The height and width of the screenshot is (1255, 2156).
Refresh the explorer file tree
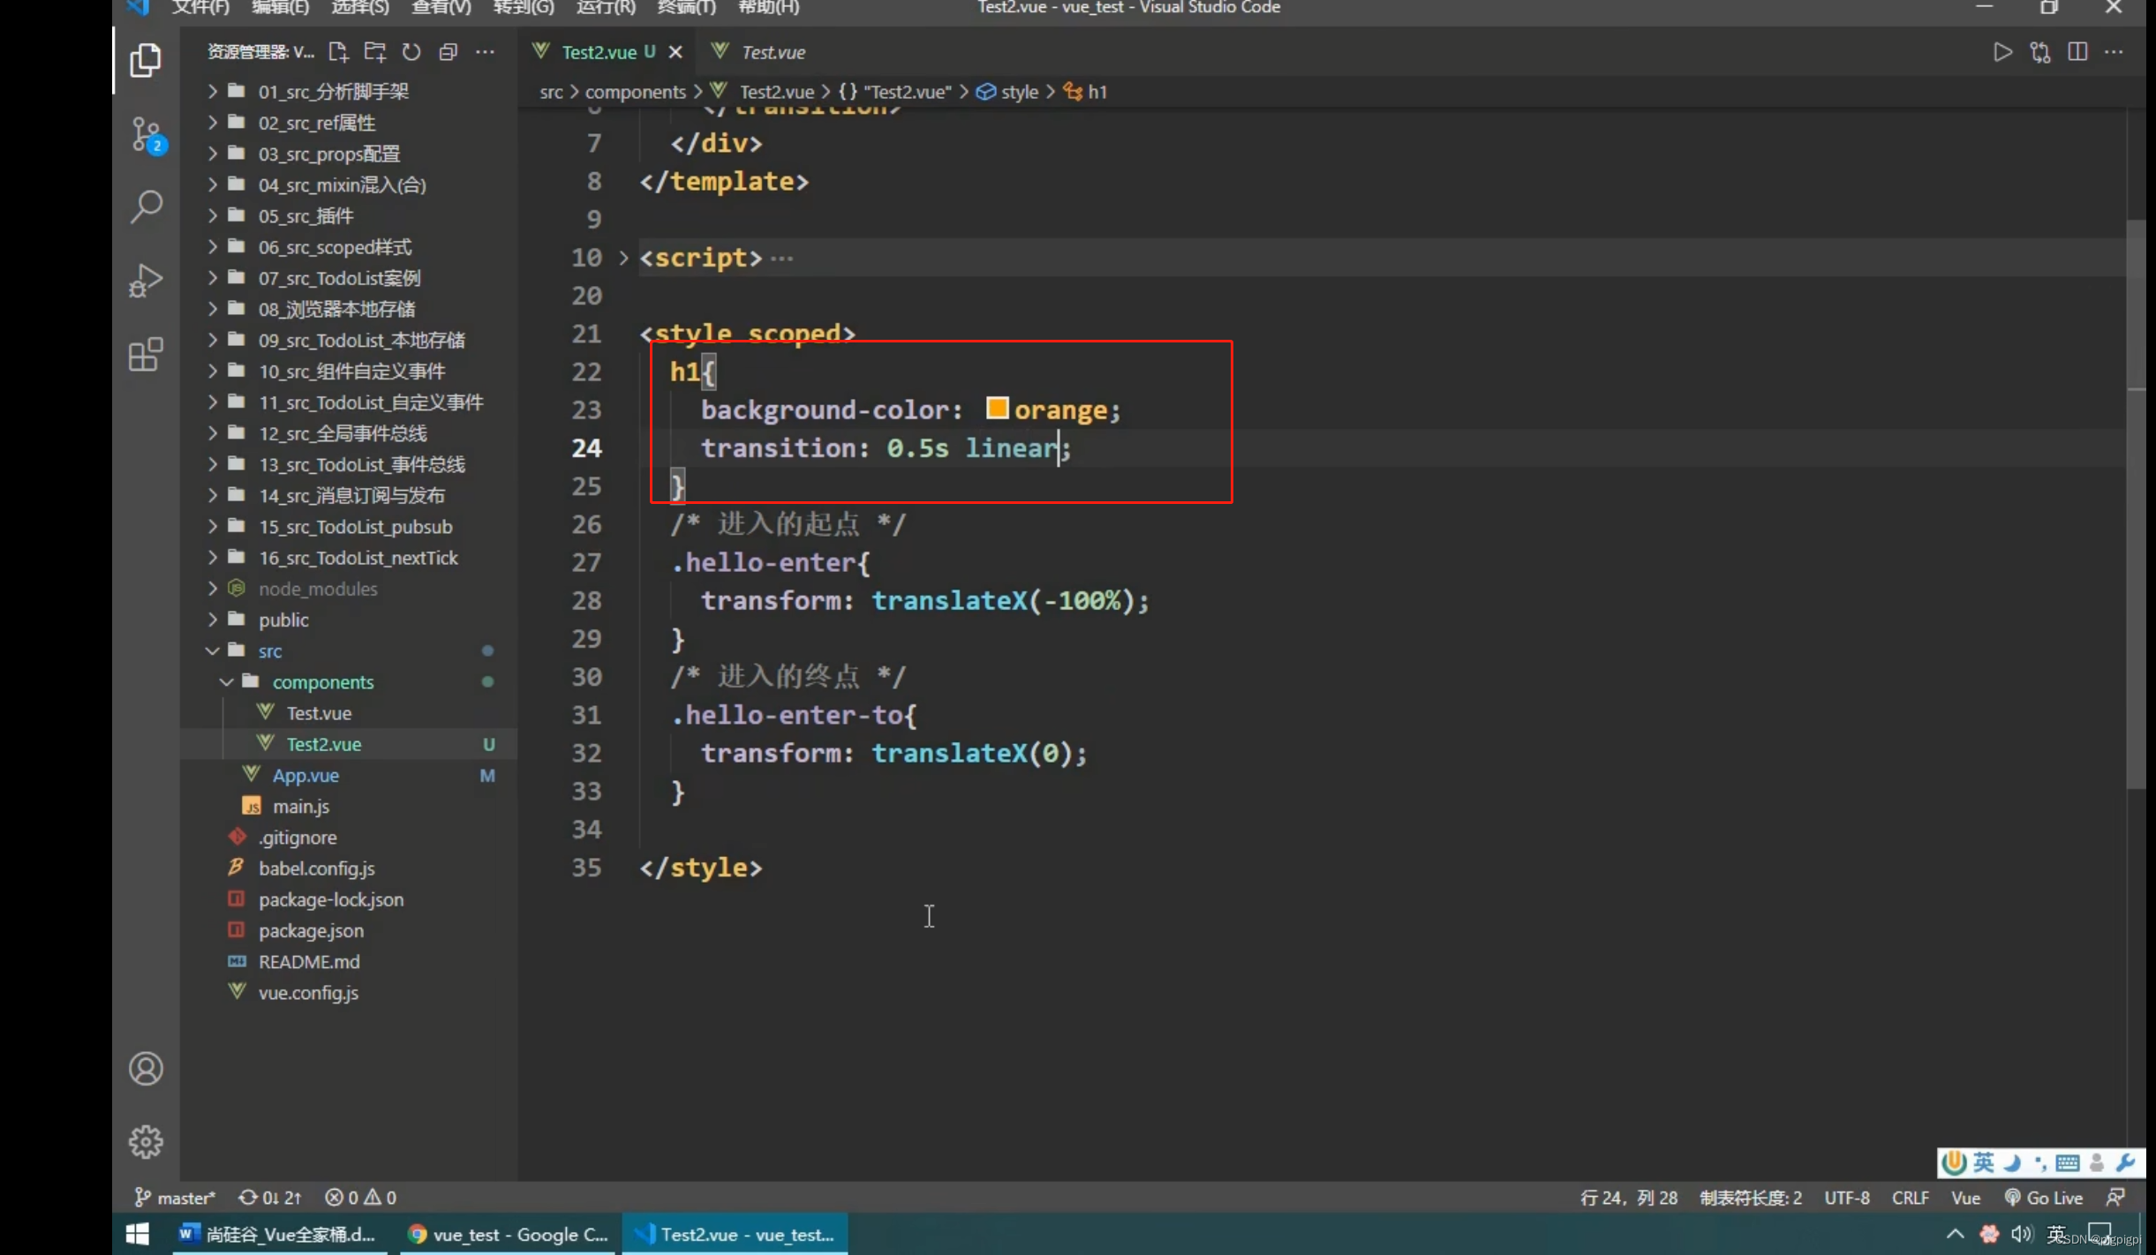click(x=411, y=52)
